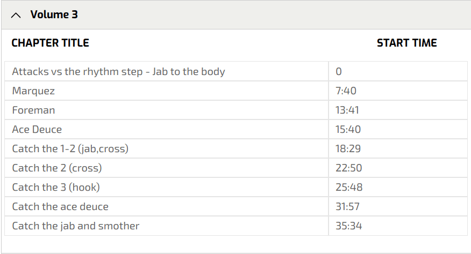471x254 pixels.
Task: Open 'Catch the jab and smother' chapter
Action: (76, 226)
